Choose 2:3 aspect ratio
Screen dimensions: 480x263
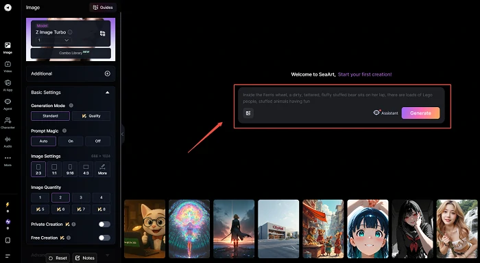(38, 169)
